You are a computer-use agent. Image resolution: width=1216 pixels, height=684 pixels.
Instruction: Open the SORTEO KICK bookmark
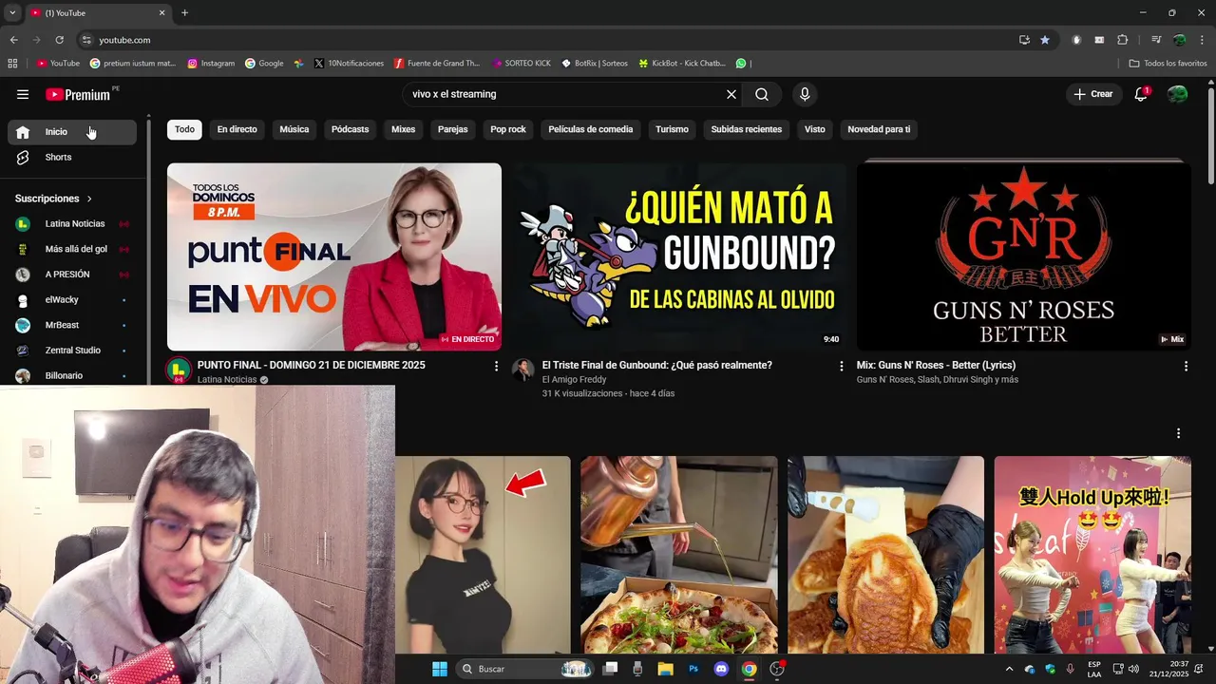522,64
